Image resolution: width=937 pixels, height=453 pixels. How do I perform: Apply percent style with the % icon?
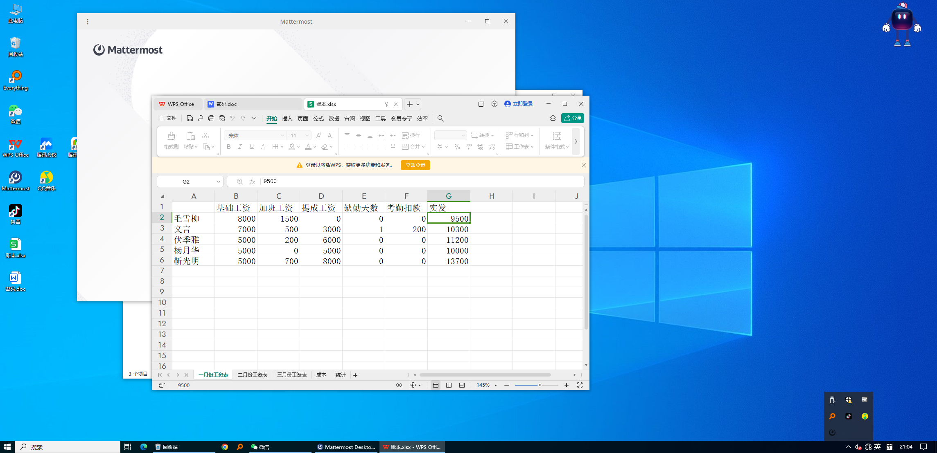click(x=457, y=147)
